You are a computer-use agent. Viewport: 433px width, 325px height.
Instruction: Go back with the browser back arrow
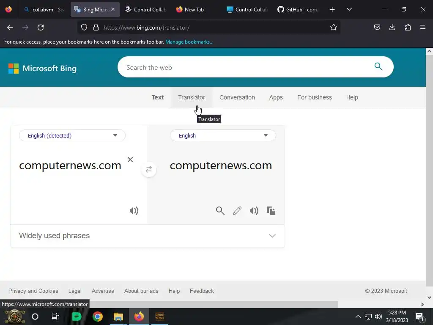point(10,28)
